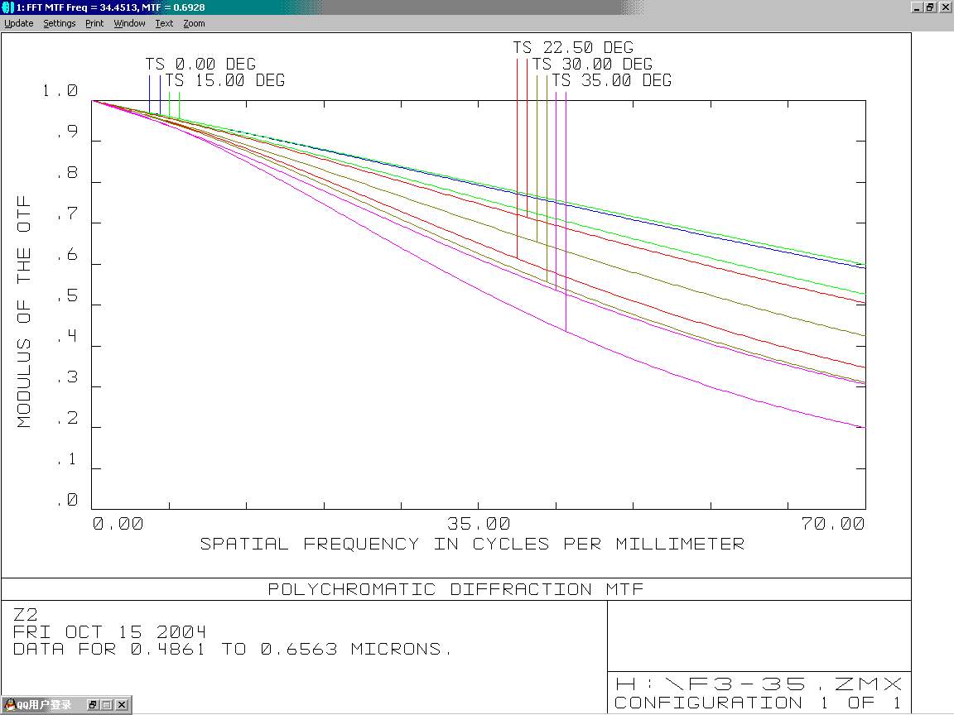This screenshot has height=715, width=954.
Task: Open the Window menu
Action: pyautogui.click(x=129, y=23)
